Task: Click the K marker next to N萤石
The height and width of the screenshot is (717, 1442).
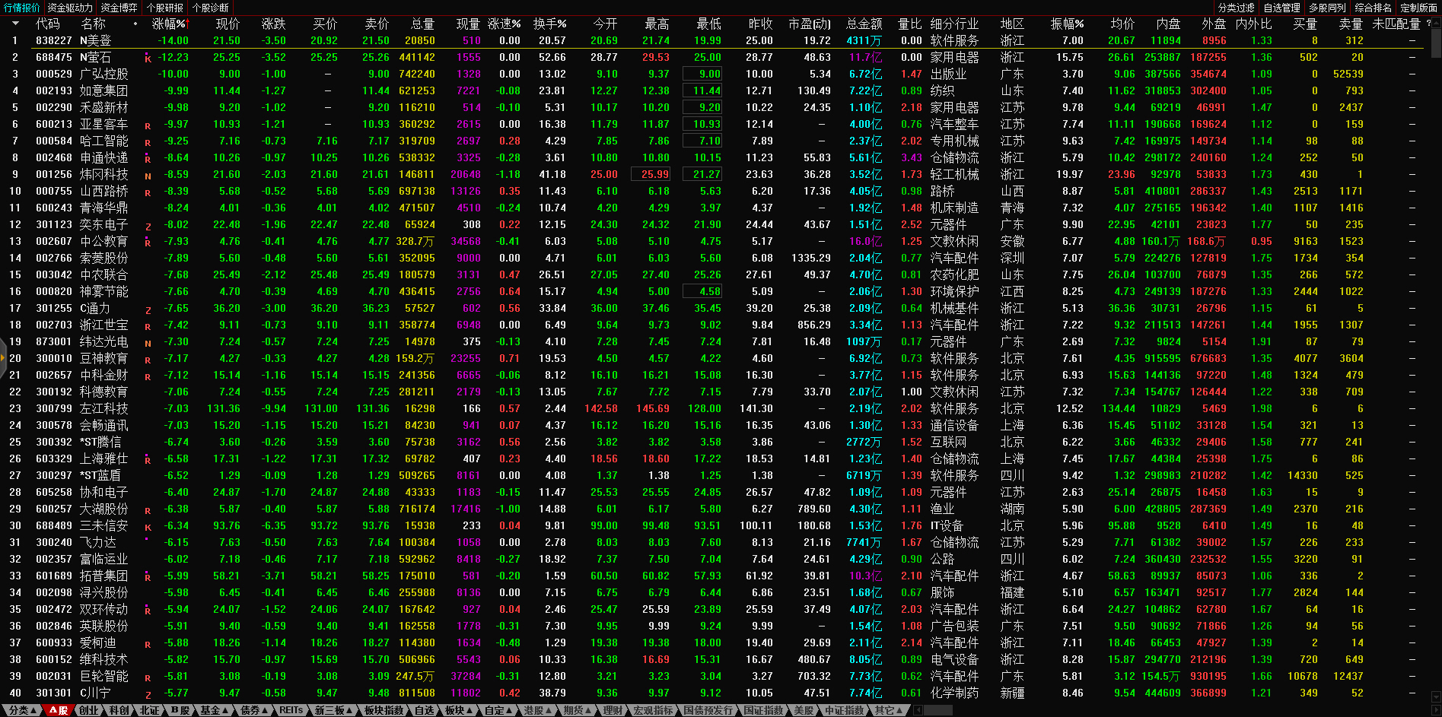Action: click(148, 58)
